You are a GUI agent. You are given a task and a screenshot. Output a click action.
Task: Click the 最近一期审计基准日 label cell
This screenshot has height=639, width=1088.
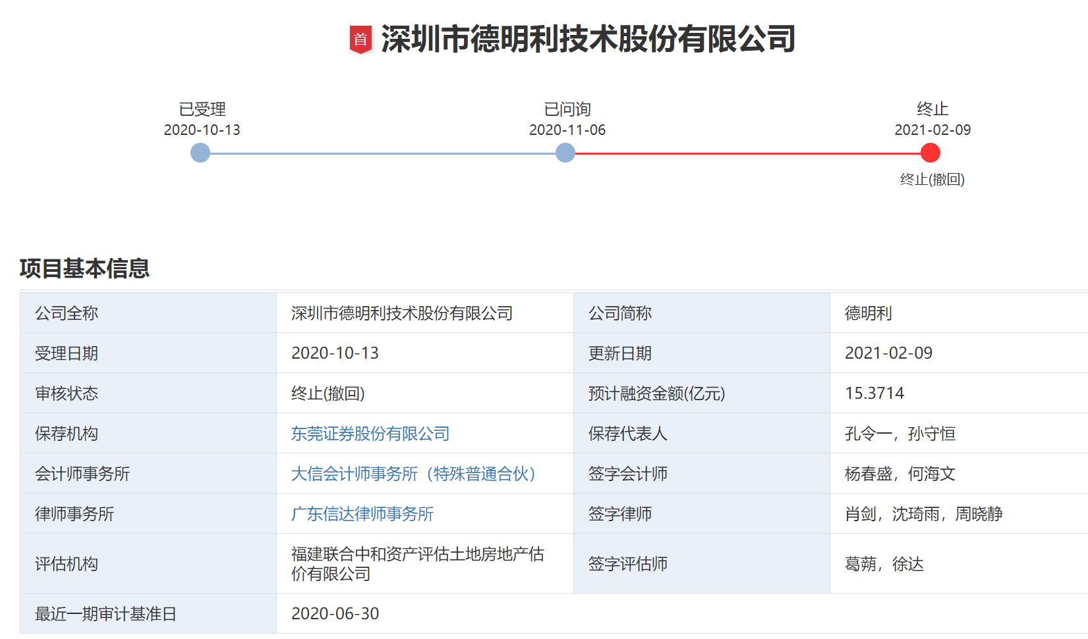pyautogui.click(x=148, y=614)
